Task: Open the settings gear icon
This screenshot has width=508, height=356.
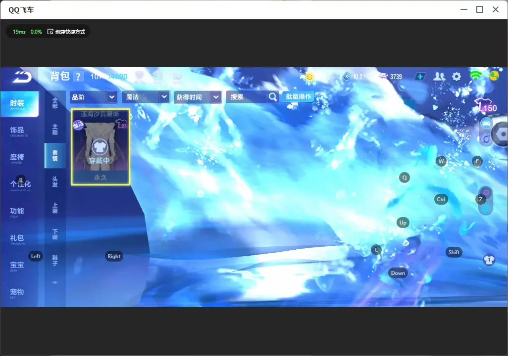Action: [x=457, y=77]
